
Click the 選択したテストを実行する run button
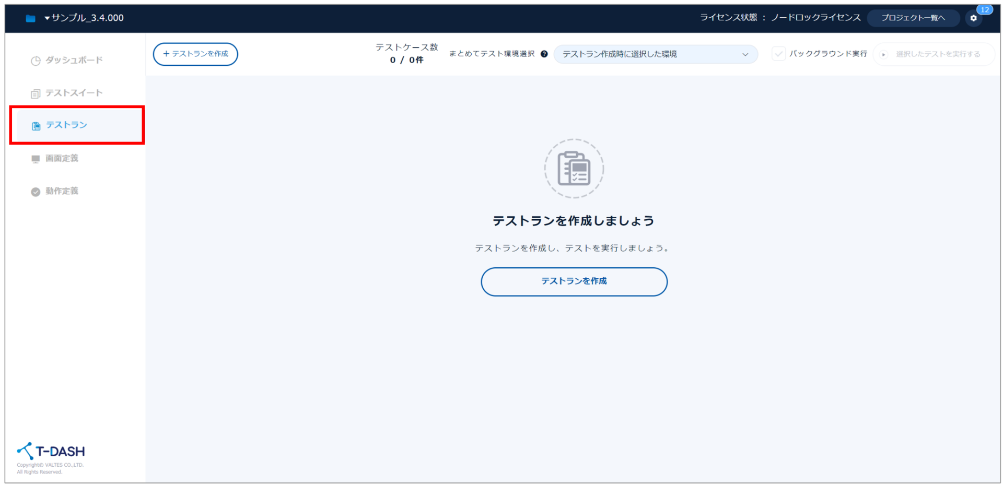(x=933, y=54)
